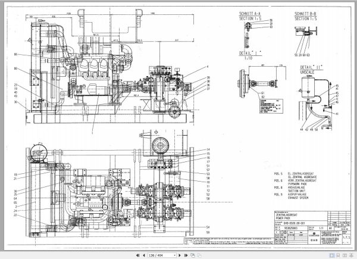Viewport: 357px width, 259px height.
Task: Click the DETAIL "I" label text
Action: (x=250, y=53)
